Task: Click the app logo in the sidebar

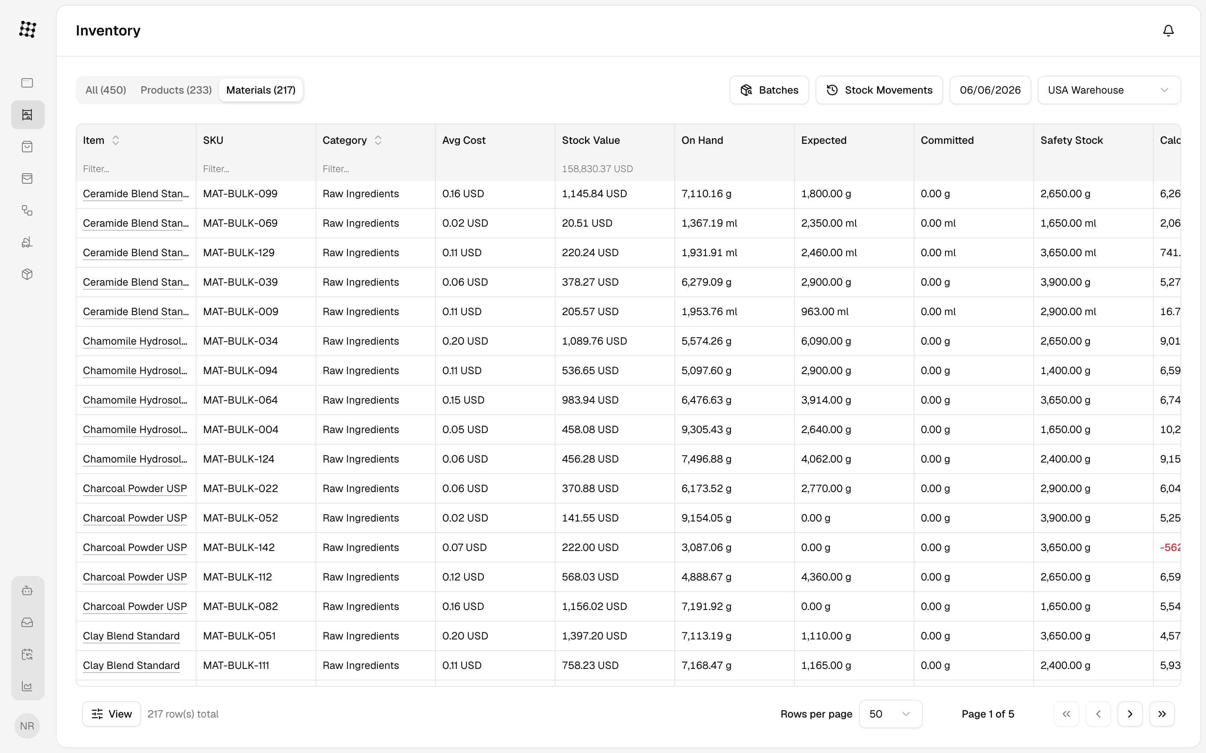Action: pos(28,29)
